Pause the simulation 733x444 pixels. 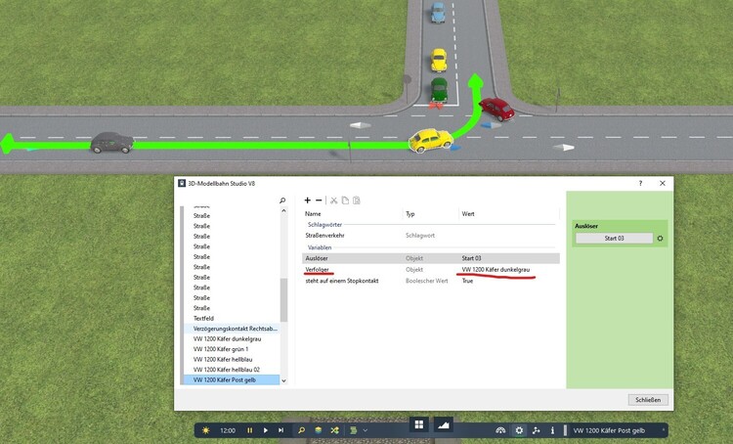coord(249,430)
